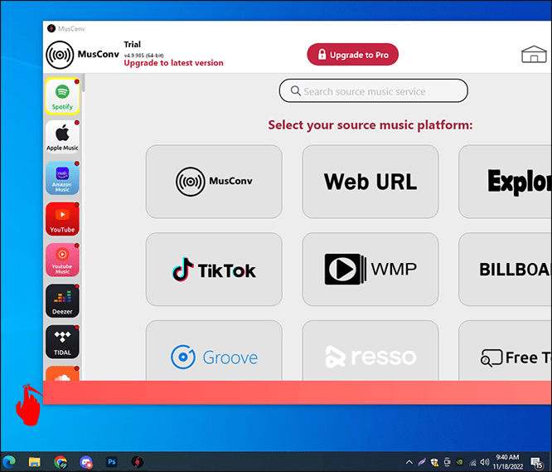Image resolution: width=552 pixels, height=472 pixels.
Task: Select the Billboard source tile
Action: 506,269
